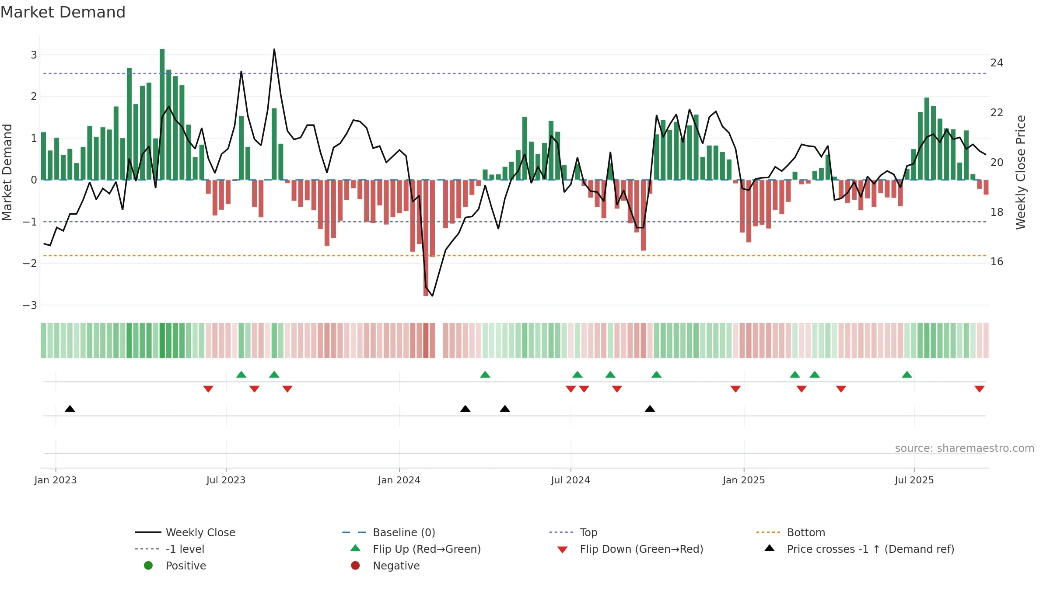Click the green flip-up marker just before Jul 2025
This screenshot has height=590, width=1050.
pyautogui.click(x=907, y=375)
